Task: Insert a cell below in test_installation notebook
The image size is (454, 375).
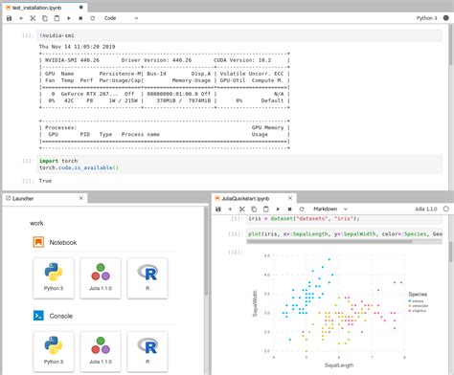Action: click(x=21, y=18)
